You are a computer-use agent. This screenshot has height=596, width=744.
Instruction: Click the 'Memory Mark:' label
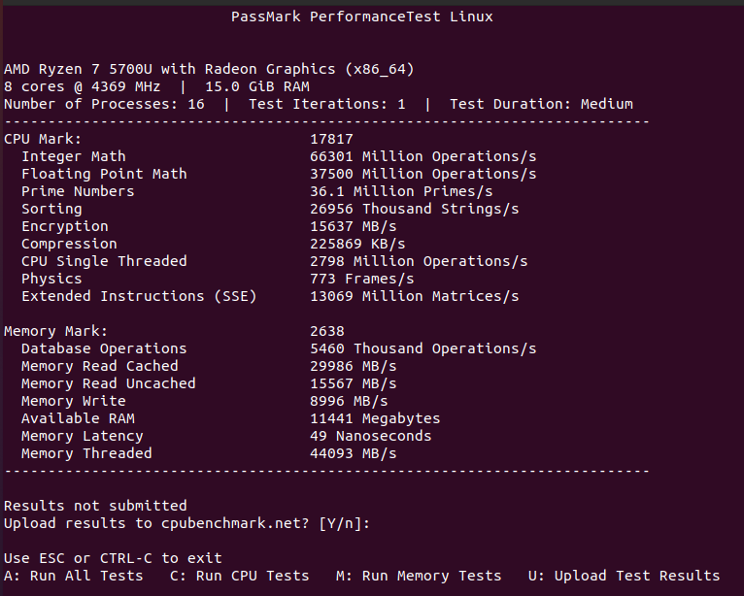point(56,331)
